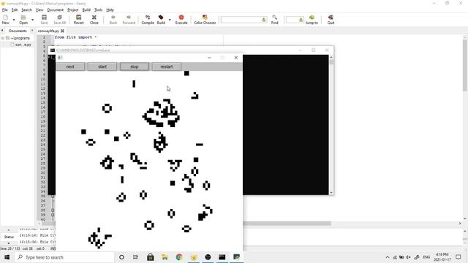Image resolution: width=468 pixels, height=263 pixels.
Task: Click the search text field in toolbar
Action: click(244, 20)
